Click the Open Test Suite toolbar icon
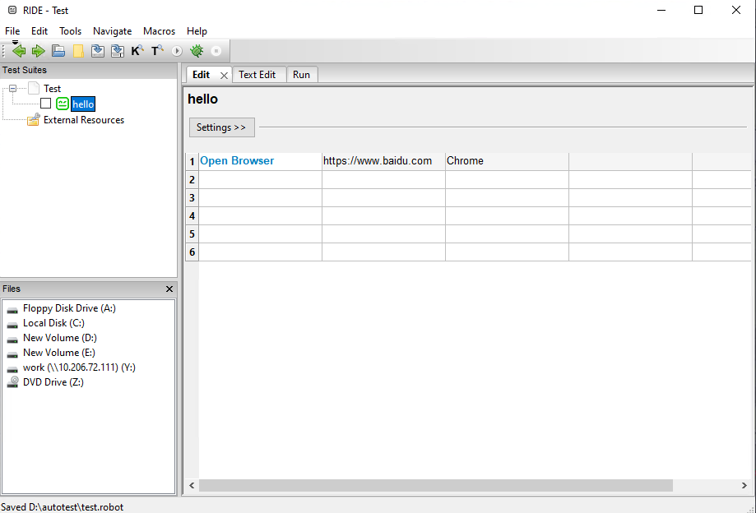Viewport: 756px width, 513px height. (x=58, y=51)
